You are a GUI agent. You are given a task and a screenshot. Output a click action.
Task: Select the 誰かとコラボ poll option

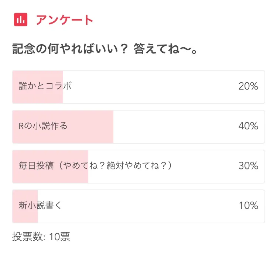coord(45,86)
